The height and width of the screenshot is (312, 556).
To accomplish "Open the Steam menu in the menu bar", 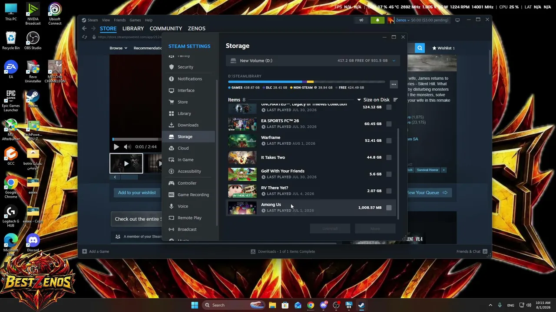I will 93,20.
